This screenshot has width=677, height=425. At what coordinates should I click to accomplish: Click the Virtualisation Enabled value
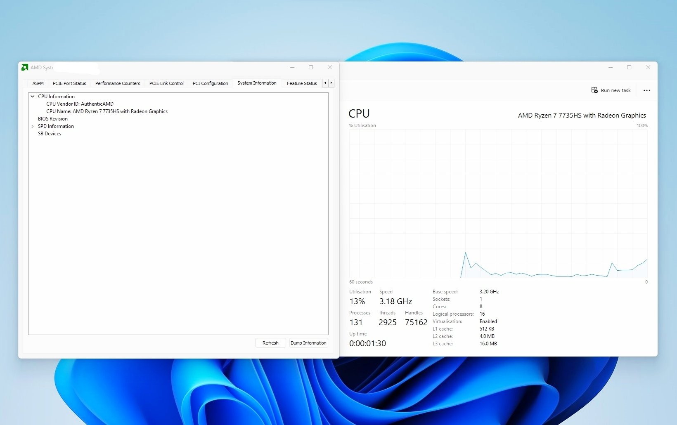pyautogui.click(x=488, y=321)
